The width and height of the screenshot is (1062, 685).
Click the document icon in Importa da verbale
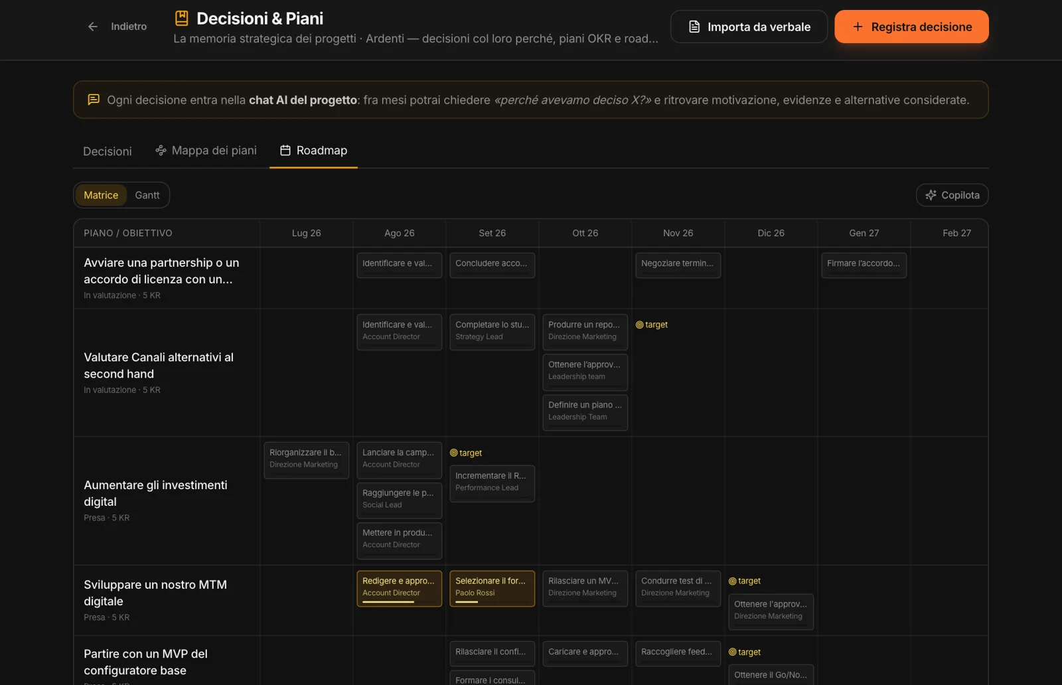click(x=694, y=27)
